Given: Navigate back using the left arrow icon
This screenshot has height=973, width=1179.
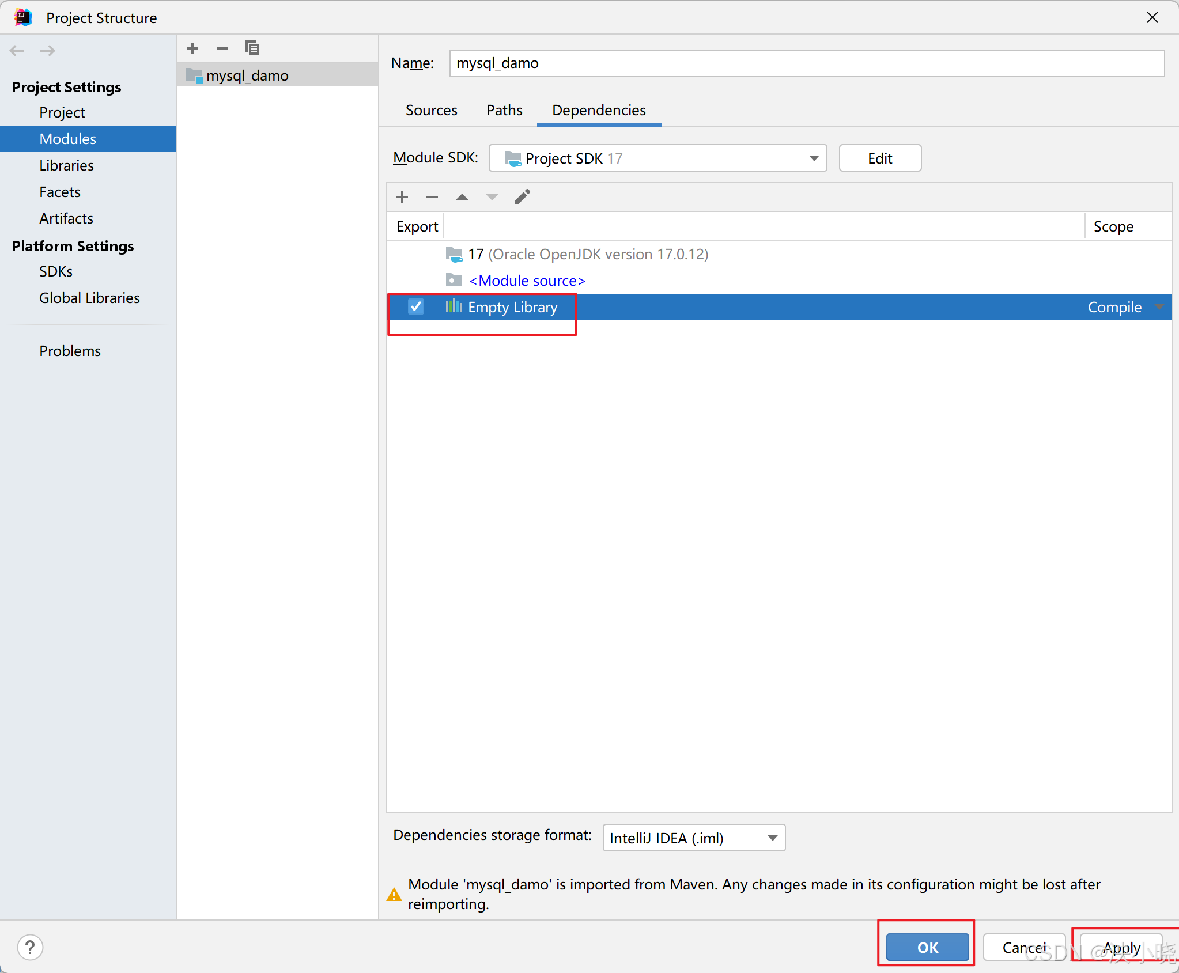Looking at the screenshot, I should pos(17,51).
